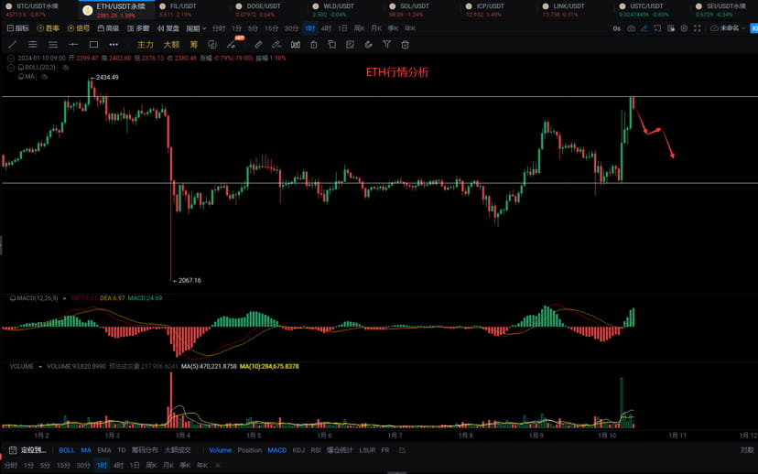This screenshot has width=758, height=474.
Task: Toggle the Volume sub-indicator
Action: point(220,450)
